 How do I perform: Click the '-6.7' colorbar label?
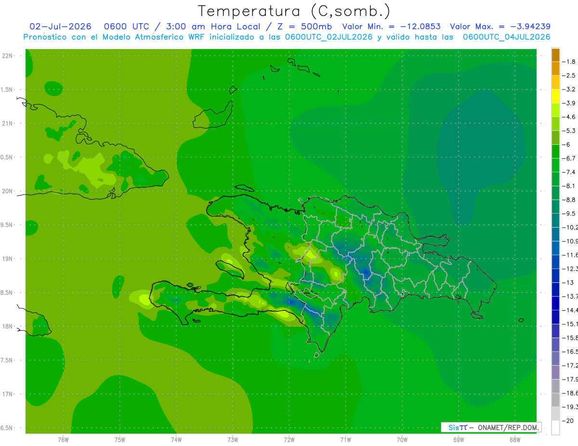[x=569, y=158]
